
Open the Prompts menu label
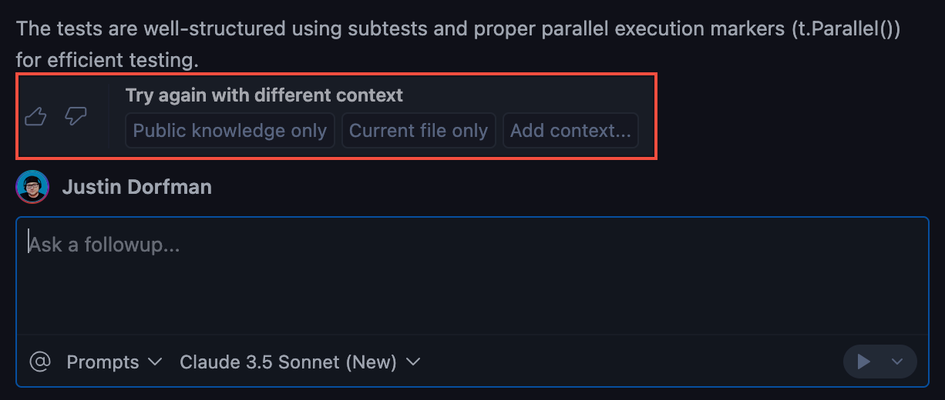(103, 362)
